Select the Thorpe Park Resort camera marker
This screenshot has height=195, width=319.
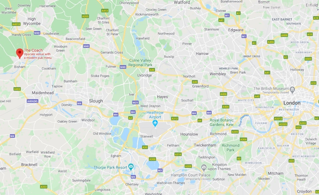pos(131,167)
